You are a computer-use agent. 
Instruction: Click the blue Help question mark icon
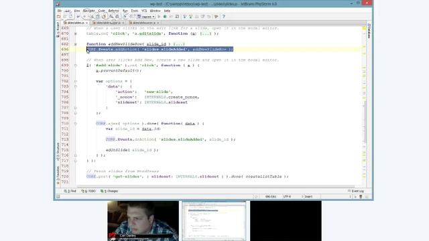tap(223, 17)
